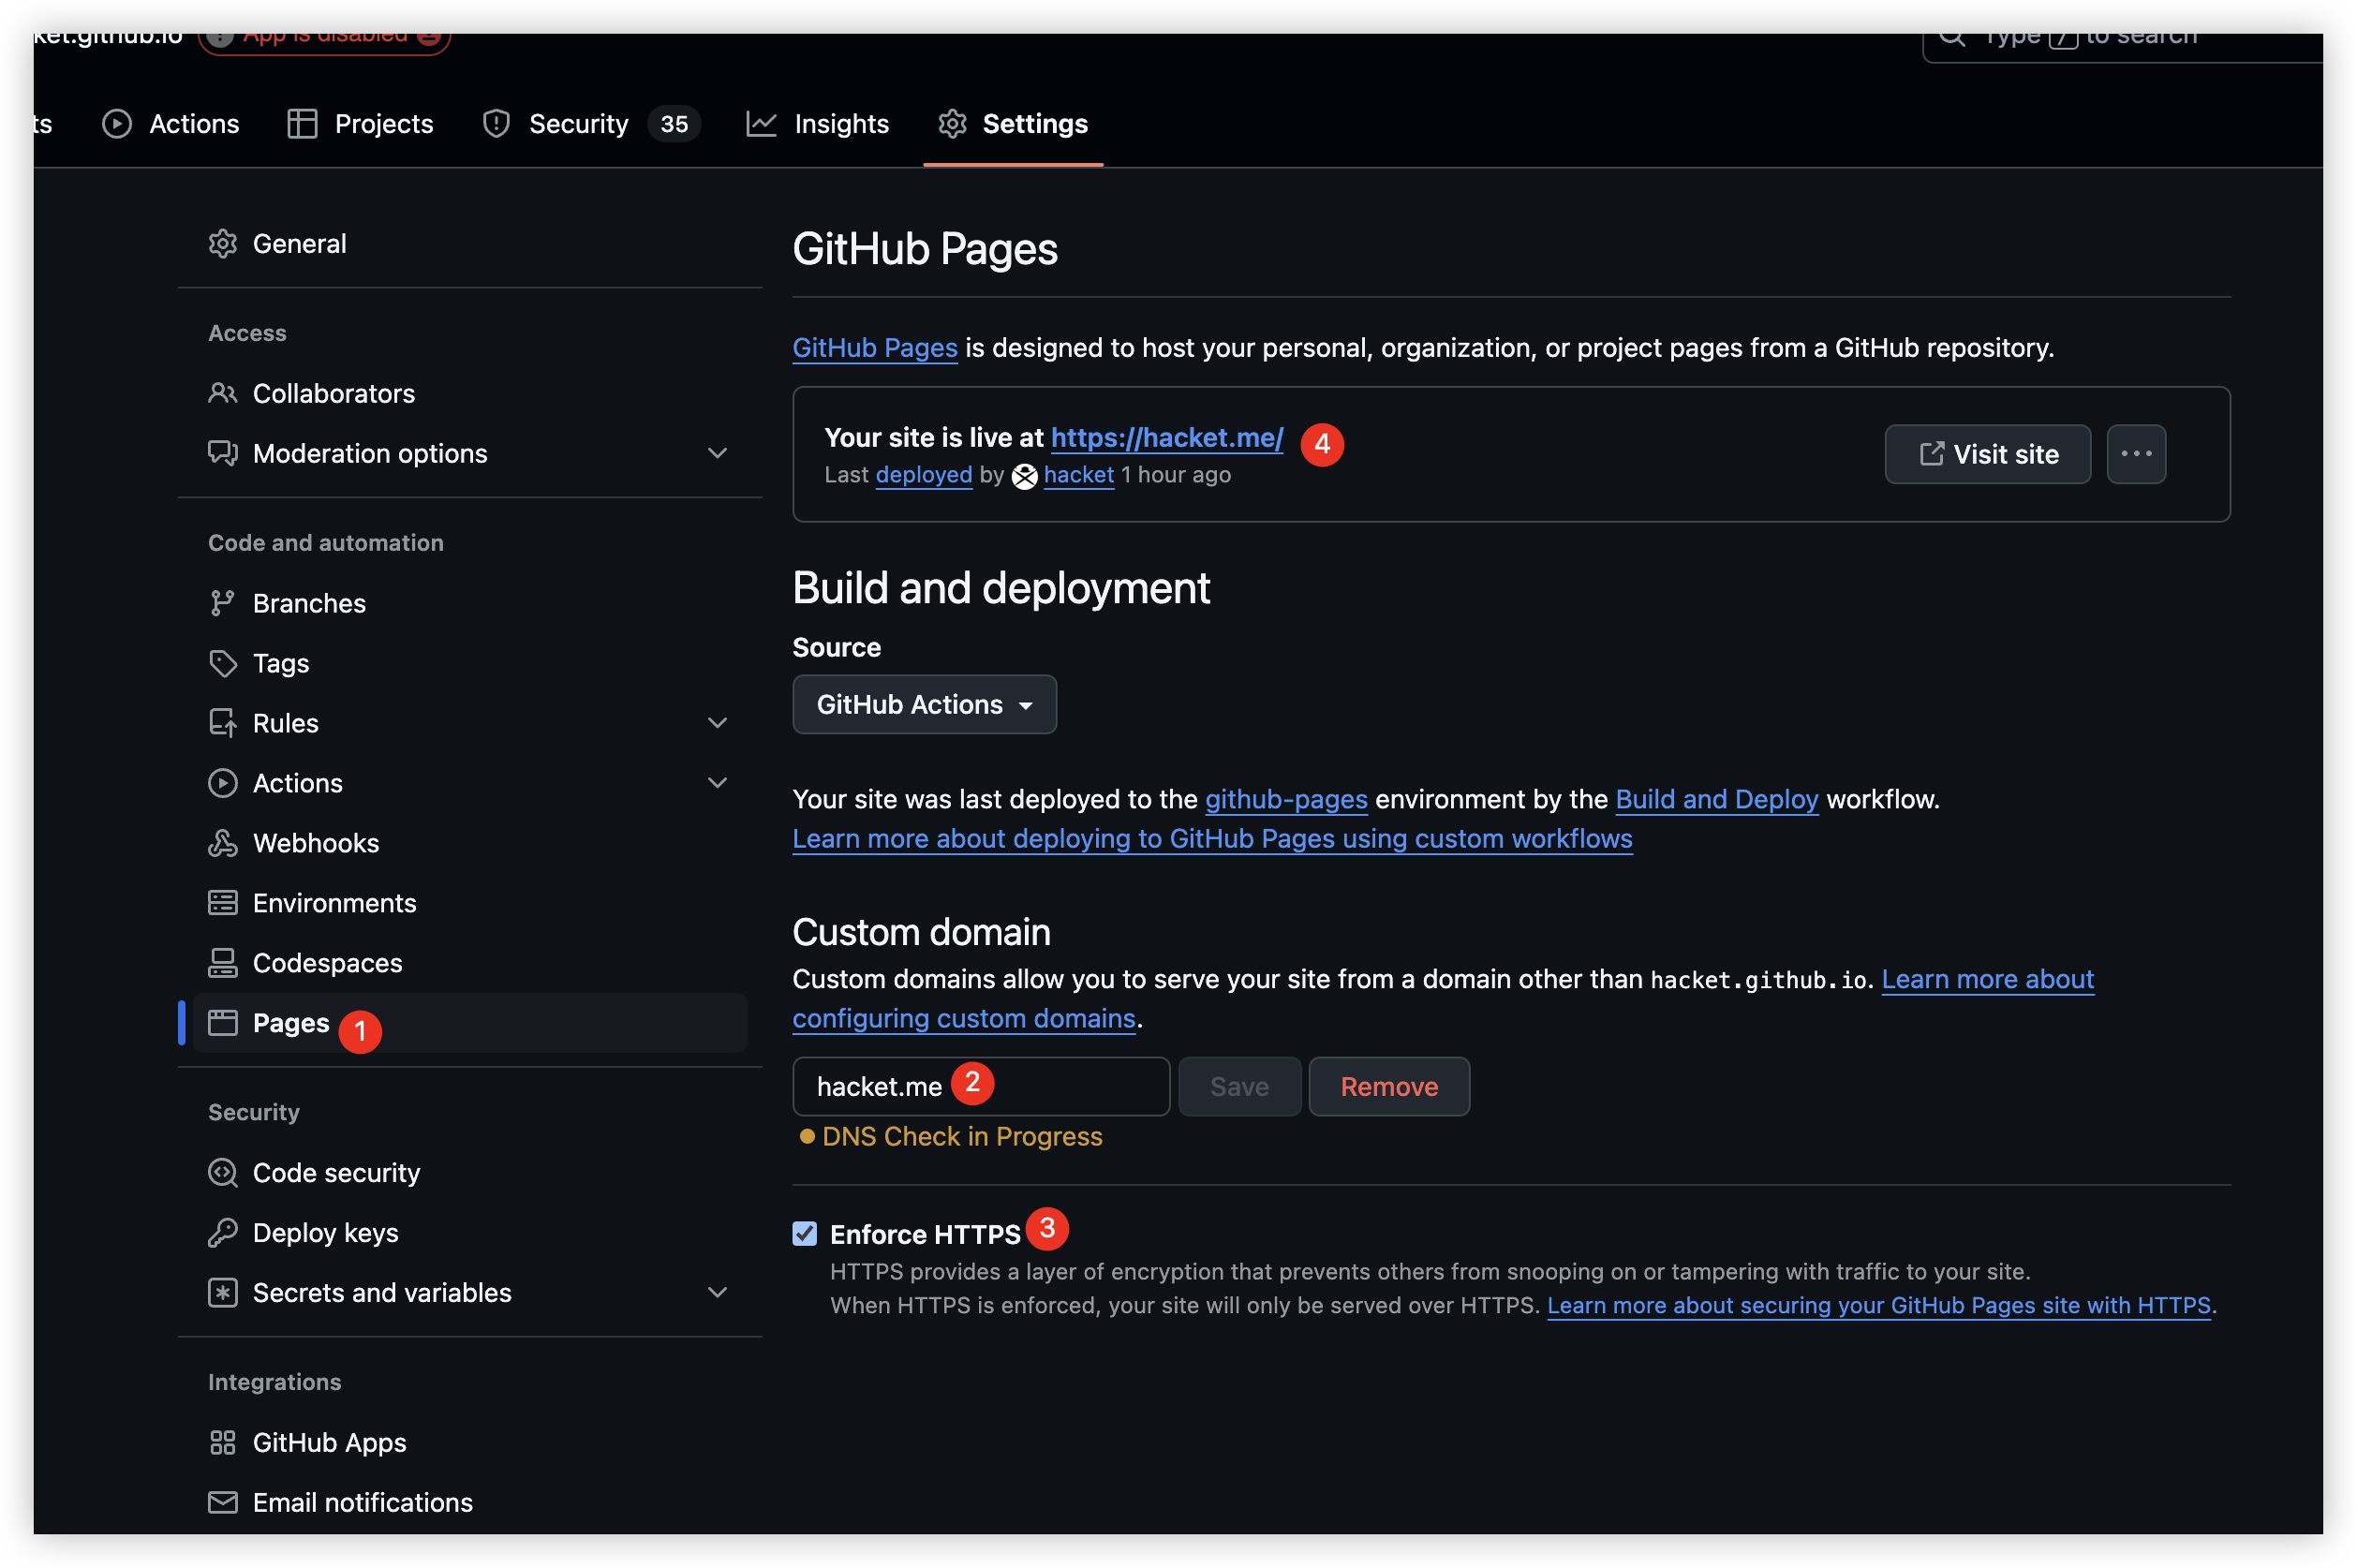Click the Deploy keys key icon
Screen dimensions: 2357x1568
click(x=222, y=1232)
